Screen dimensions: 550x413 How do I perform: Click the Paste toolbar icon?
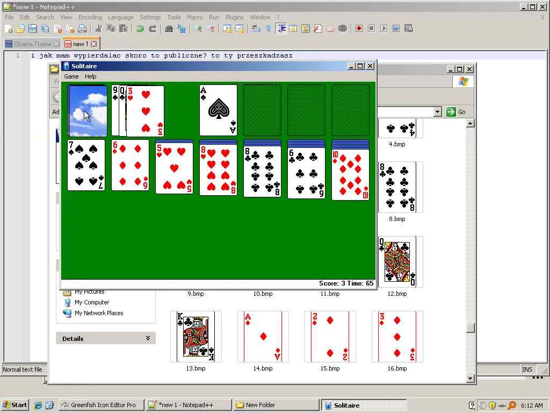[x=124, y=29]
